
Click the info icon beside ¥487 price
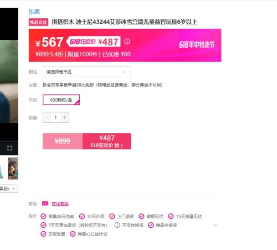(x=127, y=41)
